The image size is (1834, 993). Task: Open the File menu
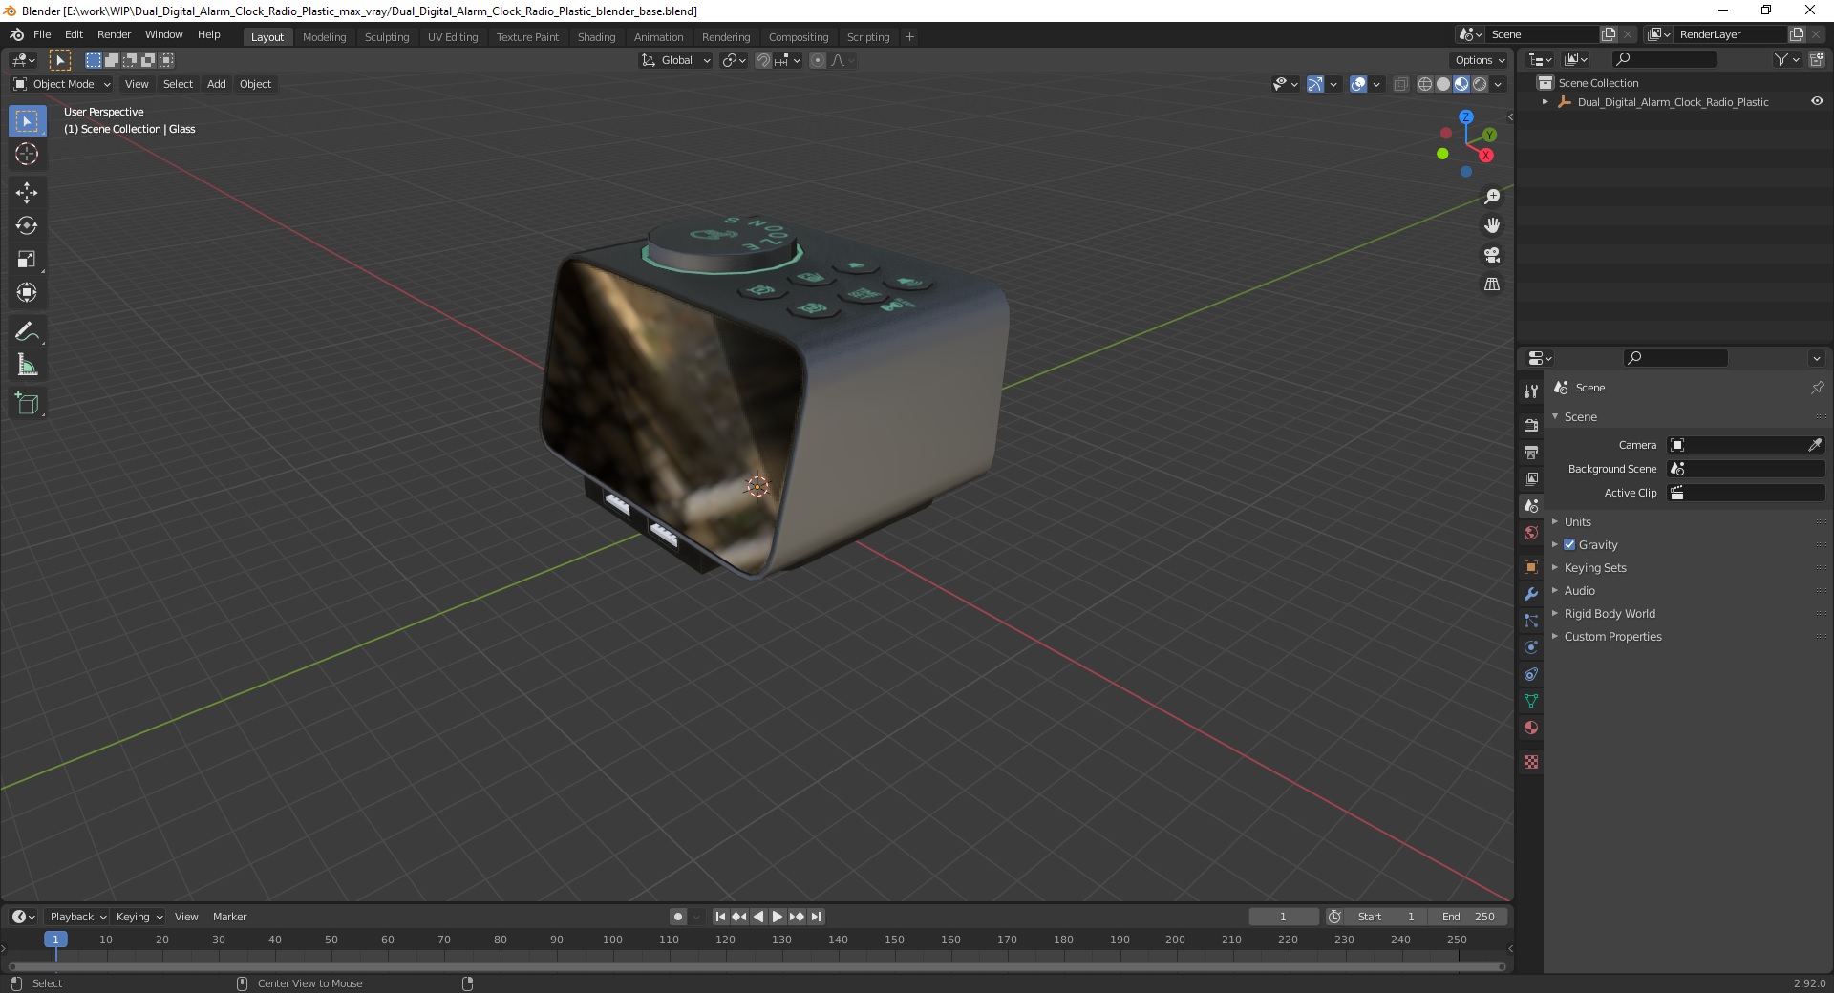(42, 34)
